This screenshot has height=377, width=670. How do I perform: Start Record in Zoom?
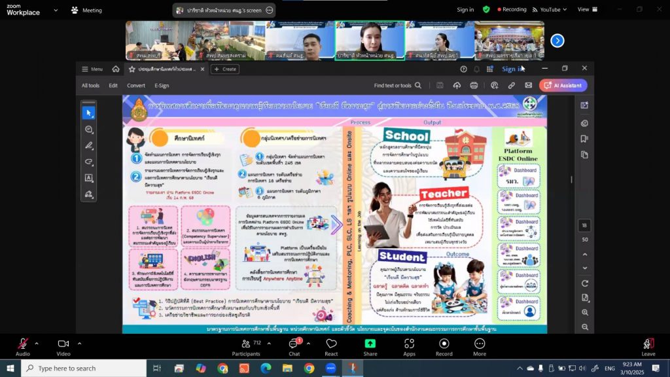(444, 347)
